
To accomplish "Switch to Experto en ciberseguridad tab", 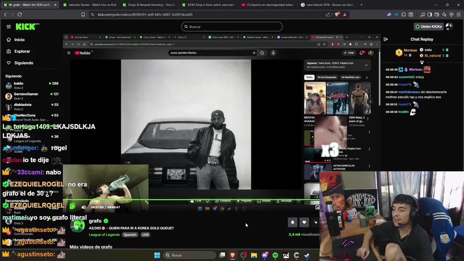I will 268,5.
